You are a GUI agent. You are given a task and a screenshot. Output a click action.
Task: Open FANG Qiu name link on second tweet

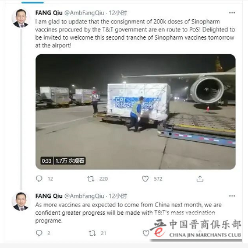pyautogui.click(x=49, y=196)
